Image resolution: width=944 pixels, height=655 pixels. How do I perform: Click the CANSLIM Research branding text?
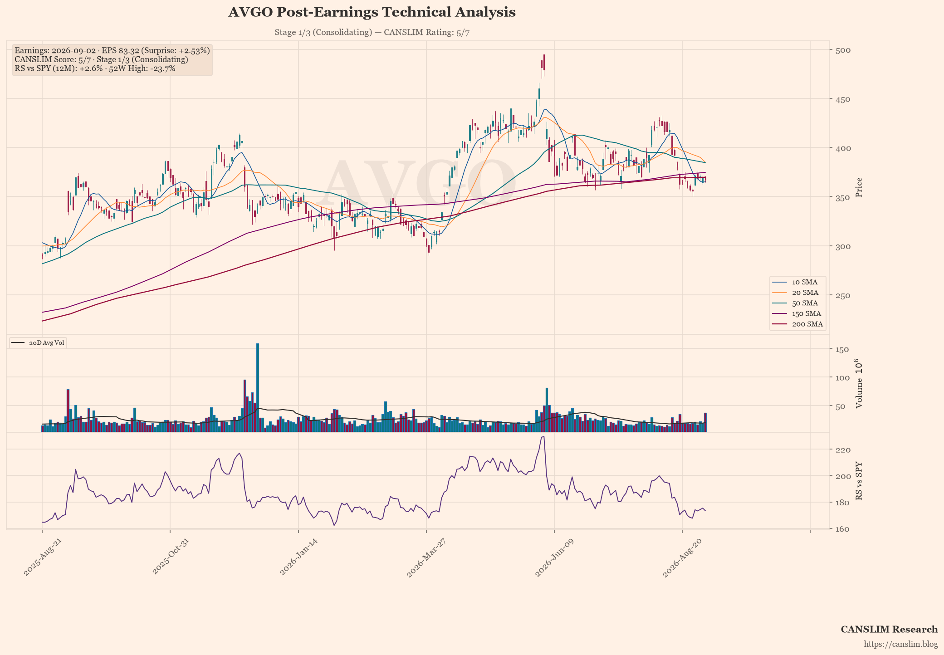click(x=889, y=630)
